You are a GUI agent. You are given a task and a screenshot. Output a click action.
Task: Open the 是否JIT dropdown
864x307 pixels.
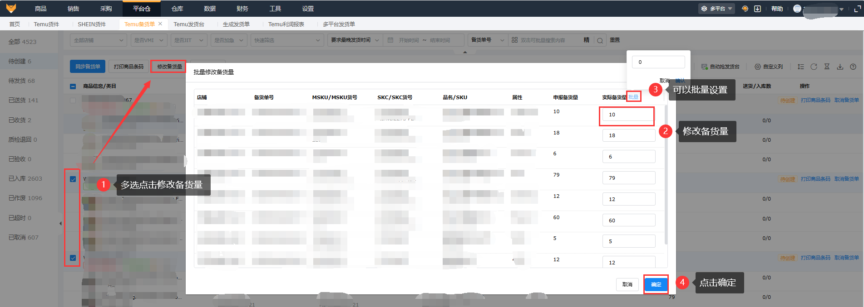[189, 40]
